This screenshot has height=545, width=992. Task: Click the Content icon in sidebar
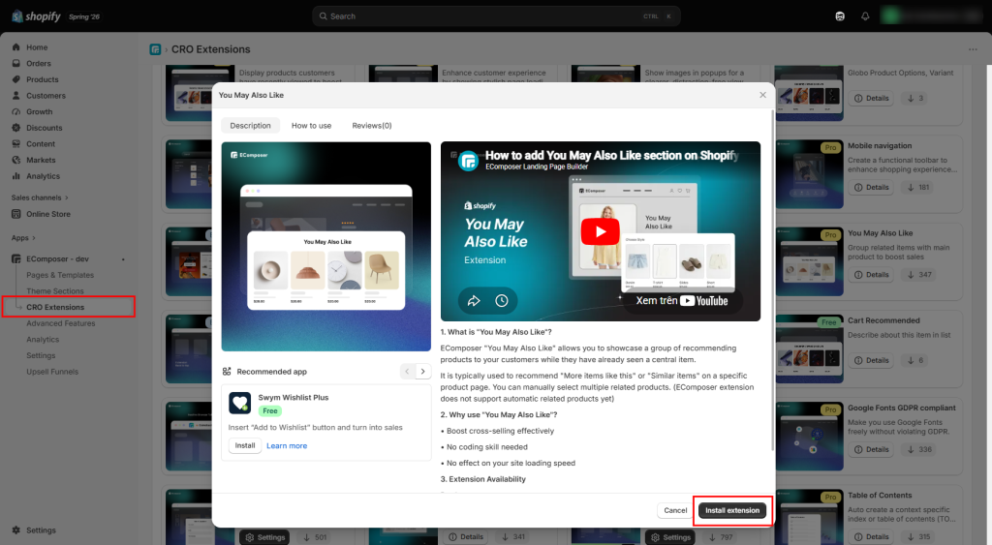(15, 144)
